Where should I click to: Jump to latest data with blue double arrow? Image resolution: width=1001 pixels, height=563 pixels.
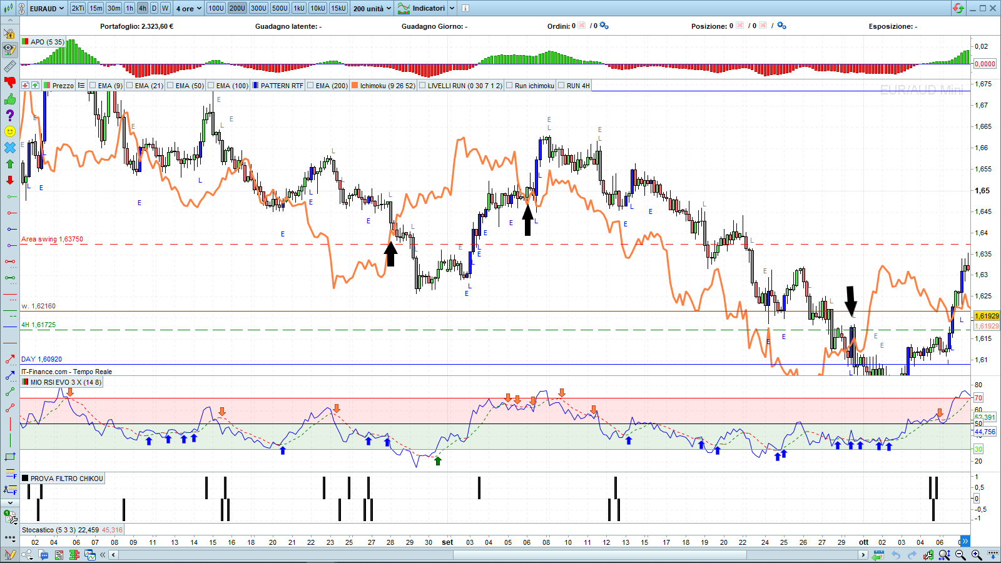pos(965,541)
